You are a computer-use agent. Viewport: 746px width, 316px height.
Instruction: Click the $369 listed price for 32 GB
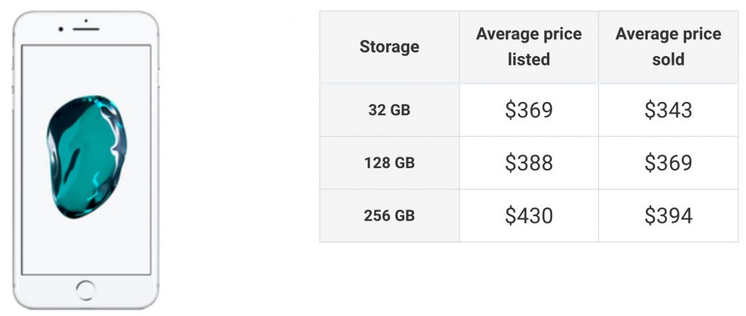click(x=529, y=110)
